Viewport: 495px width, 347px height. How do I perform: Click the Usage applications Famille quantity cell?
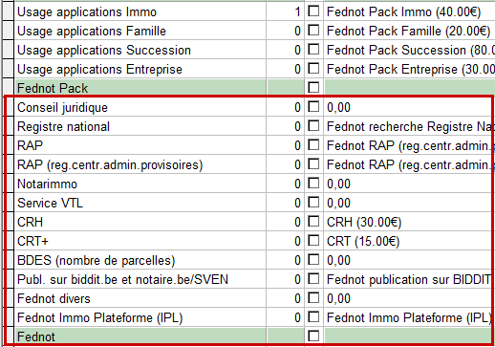[x=286, y=31]
